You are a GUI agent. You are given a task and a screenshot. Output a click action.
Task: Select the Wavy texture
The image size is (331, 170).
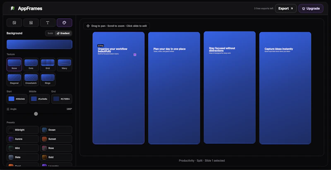coord(65,65)
